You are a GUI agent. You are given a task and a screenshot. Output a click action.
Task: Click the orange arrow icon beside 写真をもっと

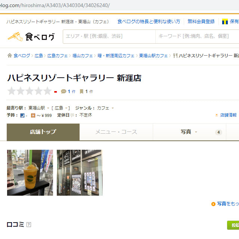[x=213, y=204]
